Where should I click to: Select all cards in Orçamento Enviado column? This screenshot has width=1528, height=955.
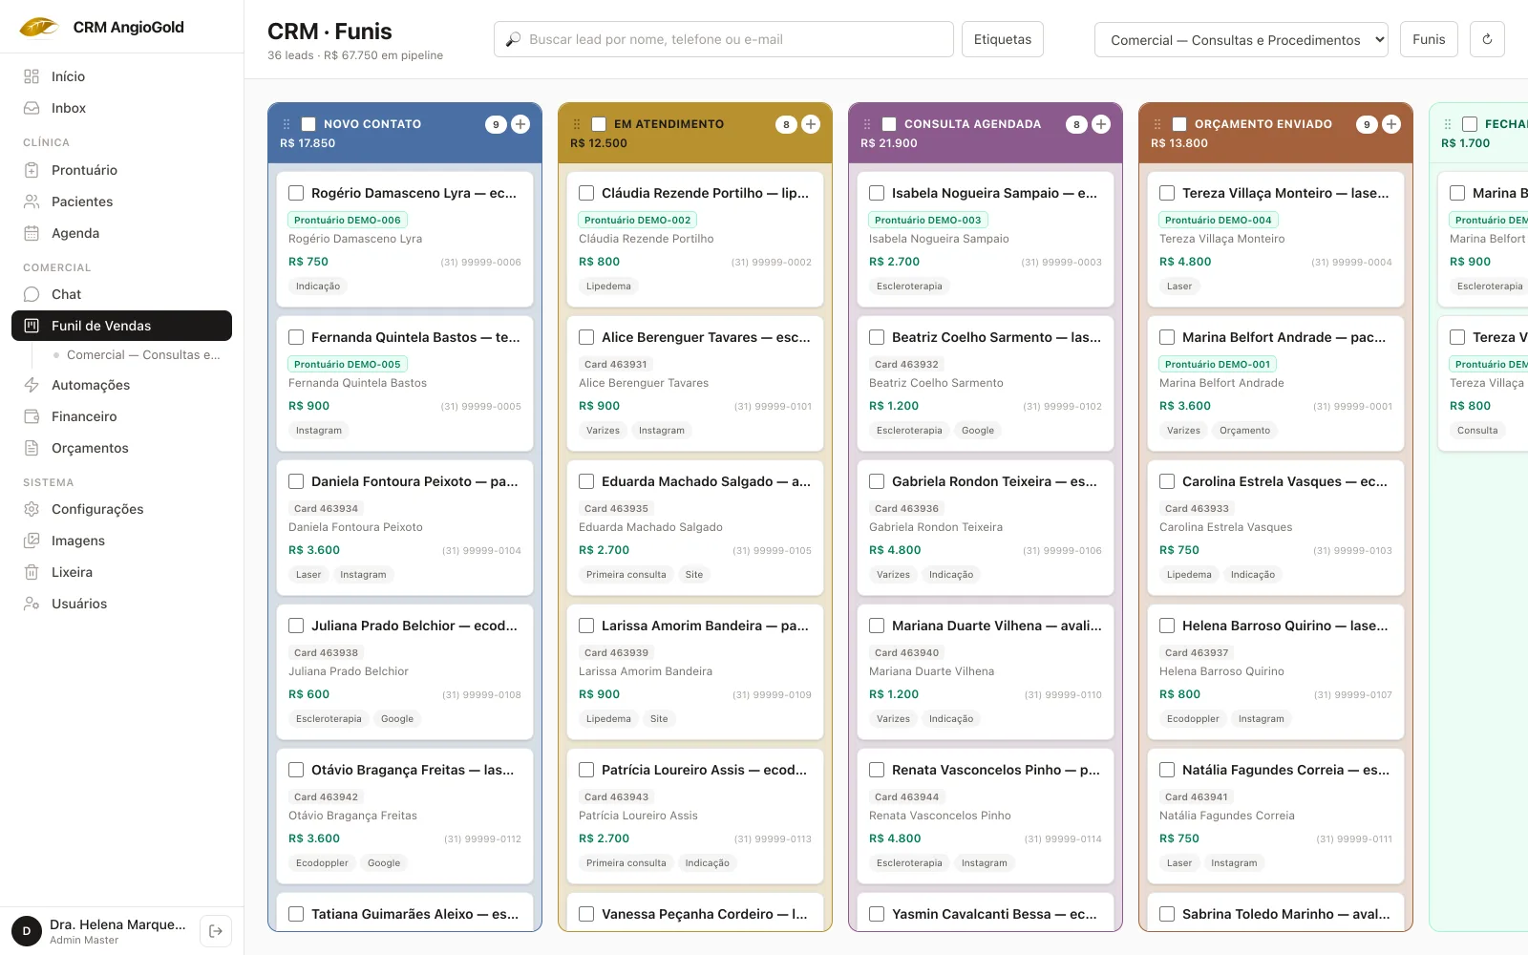[1179, 124]
